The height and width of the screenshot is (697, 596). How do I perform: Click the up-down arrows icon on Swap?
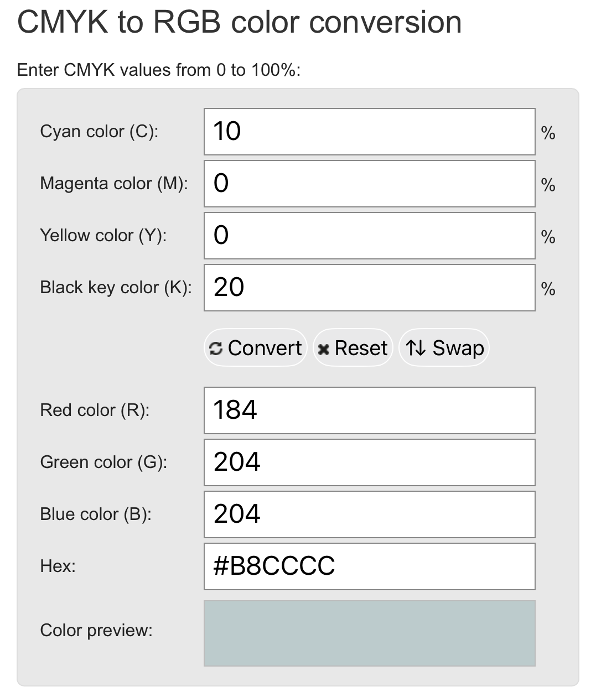[416, 348]
